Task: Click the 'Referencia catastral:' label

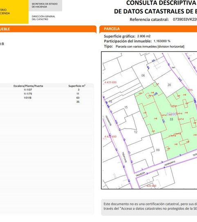Action: [x=149, y=20]
